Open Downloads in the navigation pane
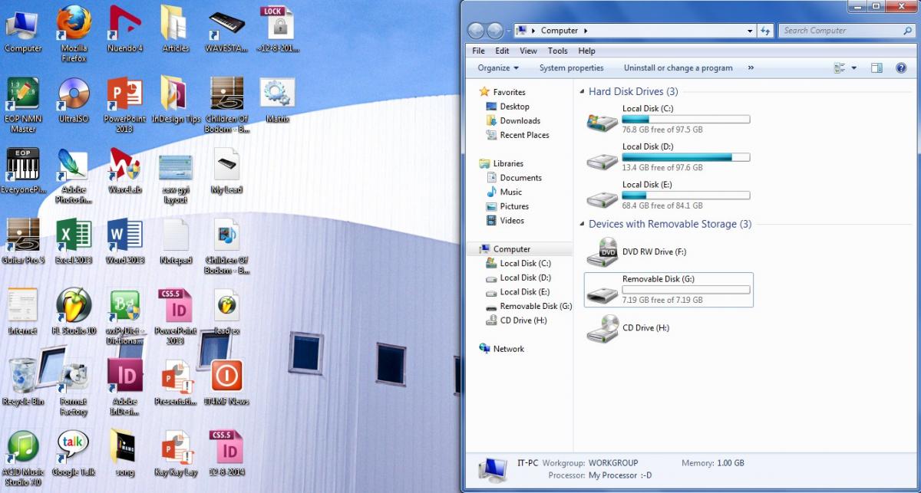 512,121
